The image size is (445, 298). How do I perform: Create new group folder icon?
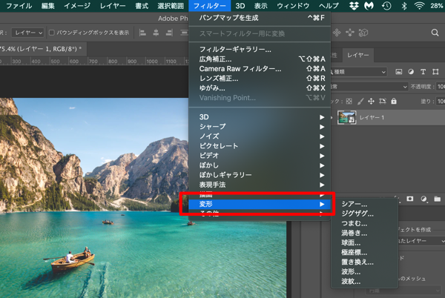click(x=438, y=199)
